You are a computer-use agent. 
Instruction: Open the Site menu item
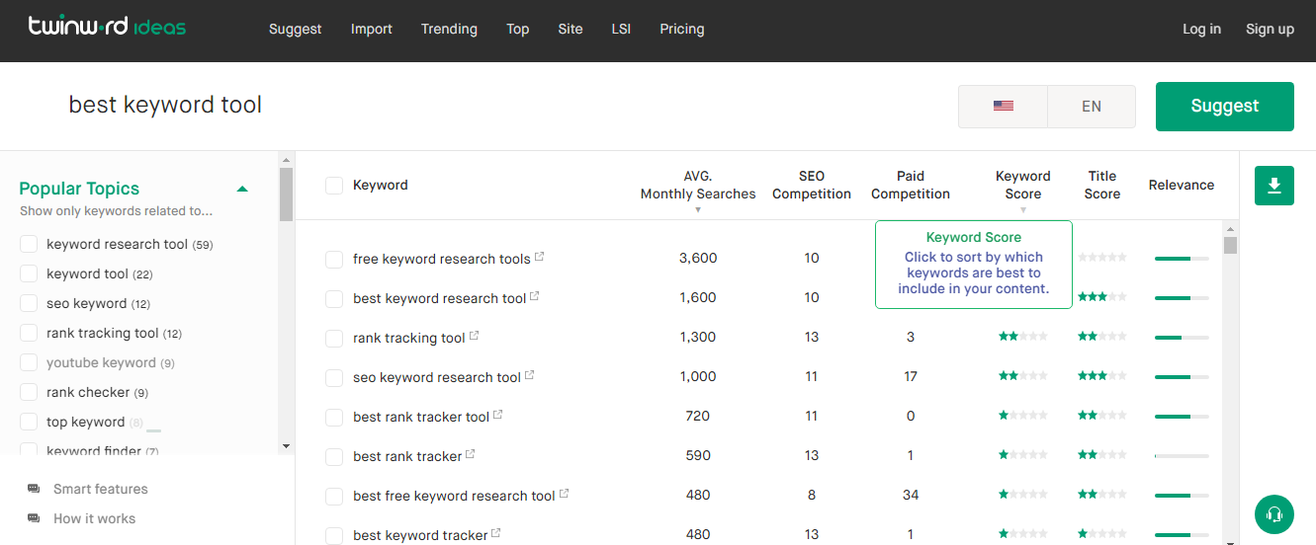570,29
